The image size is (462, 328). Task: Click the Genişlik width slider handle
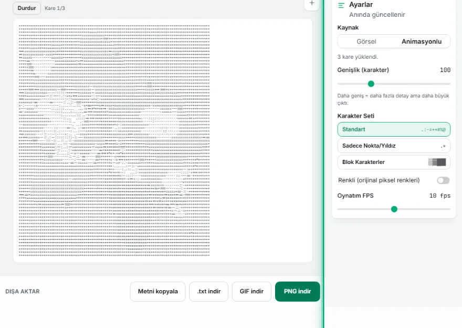click(371, 84)
